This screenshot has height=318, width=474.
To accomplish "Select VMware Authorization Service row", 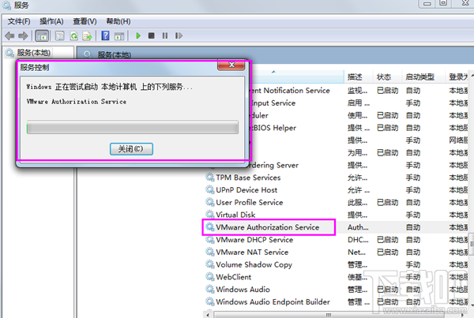I will click(337, 227).
